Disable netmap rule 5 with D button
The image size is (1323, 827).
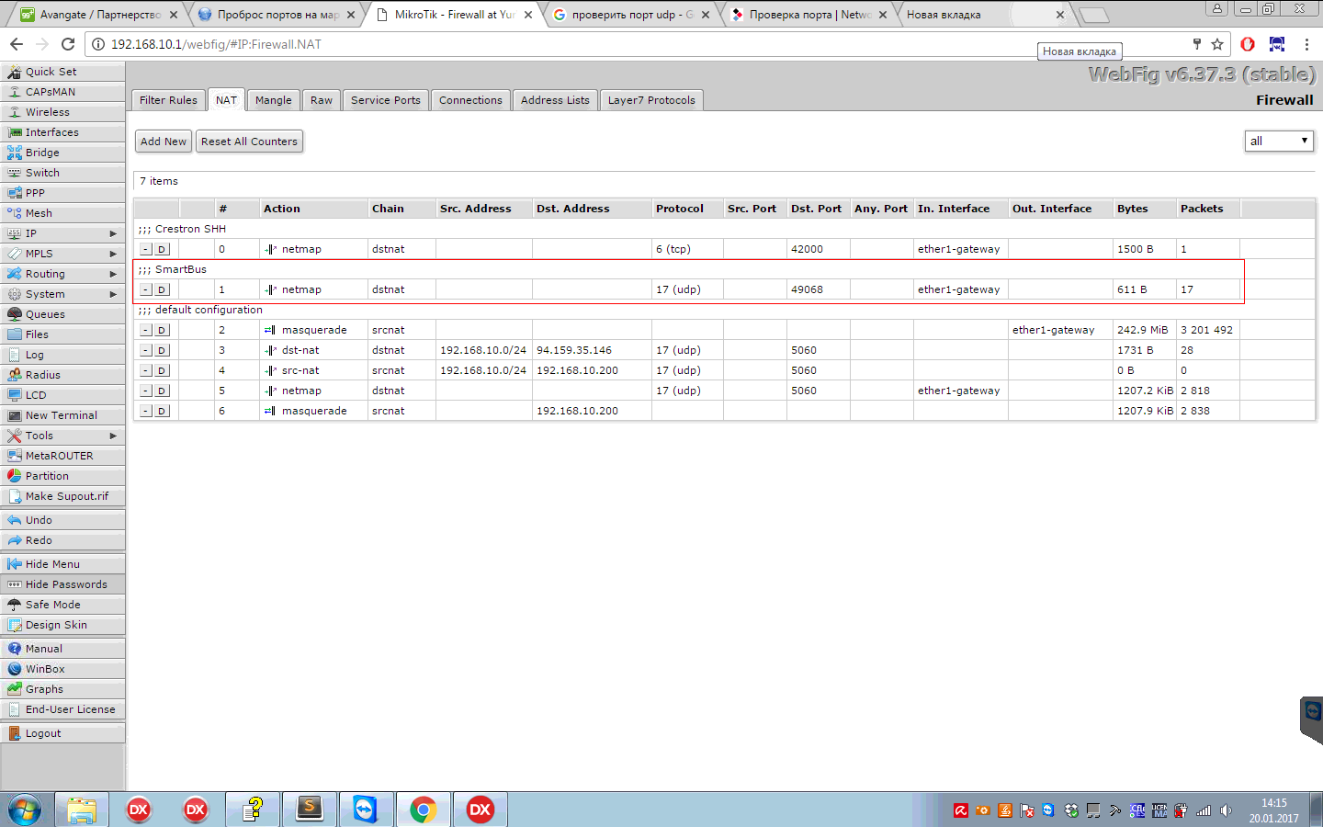(162, 391)
